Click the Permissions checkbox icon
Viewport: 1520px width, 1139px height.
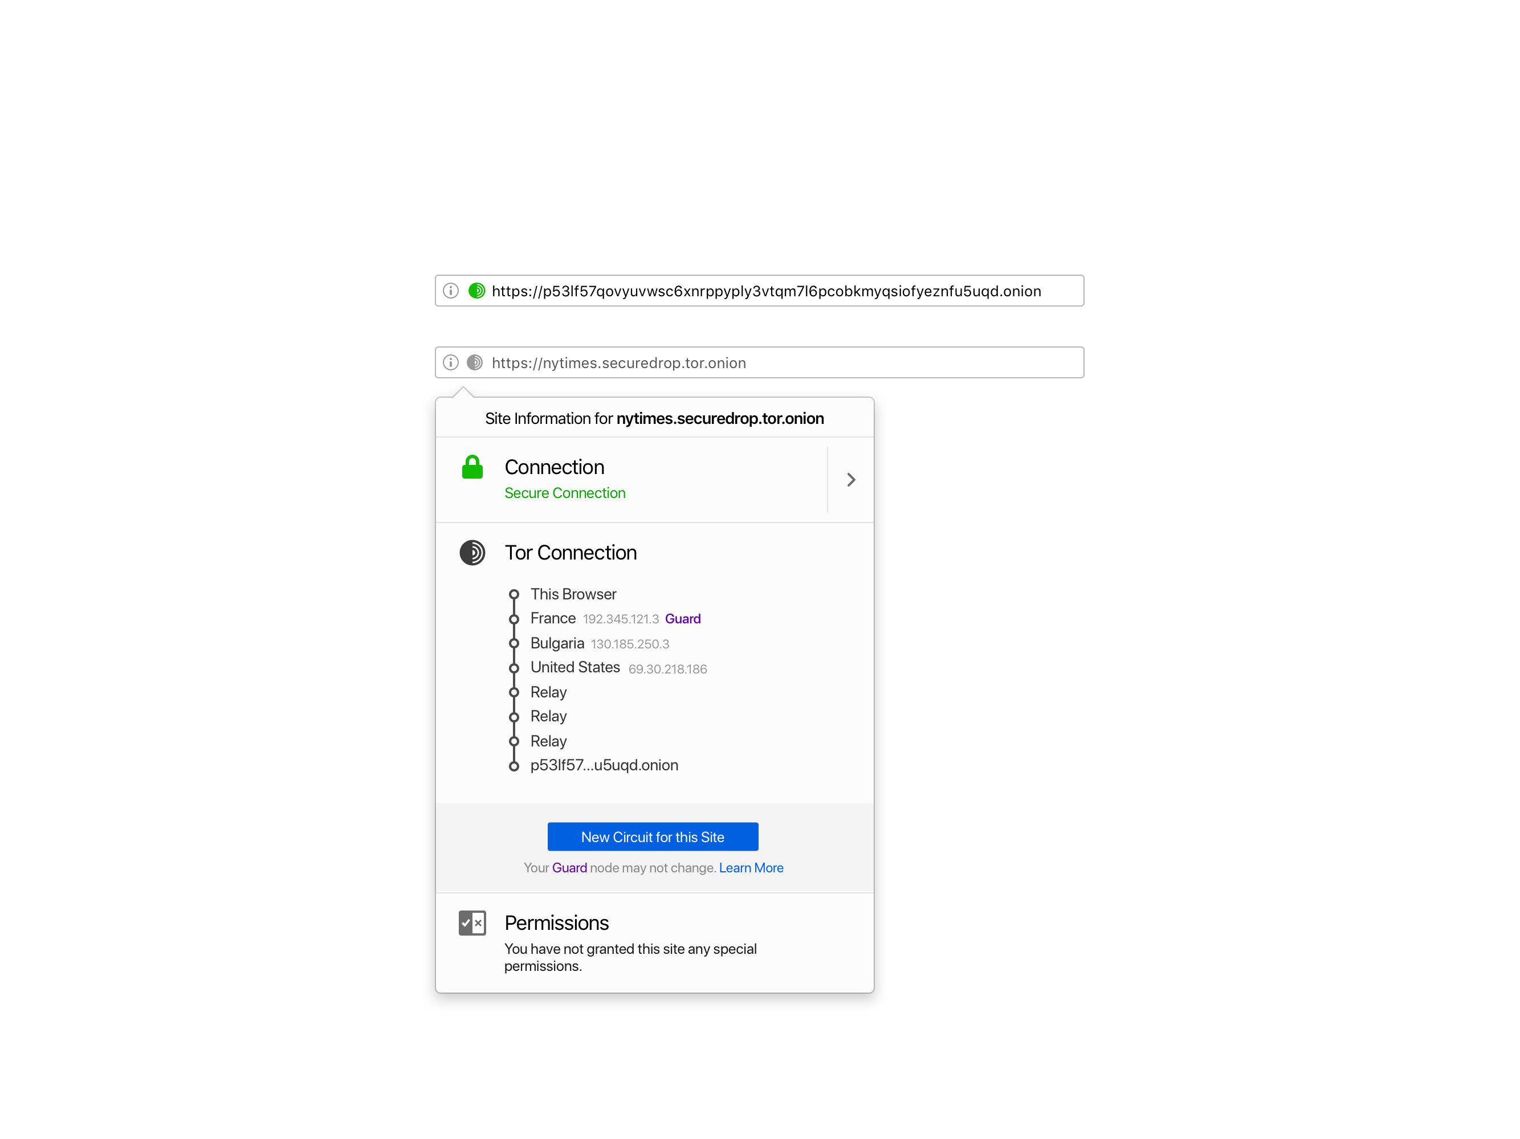[x=472, y=922]
